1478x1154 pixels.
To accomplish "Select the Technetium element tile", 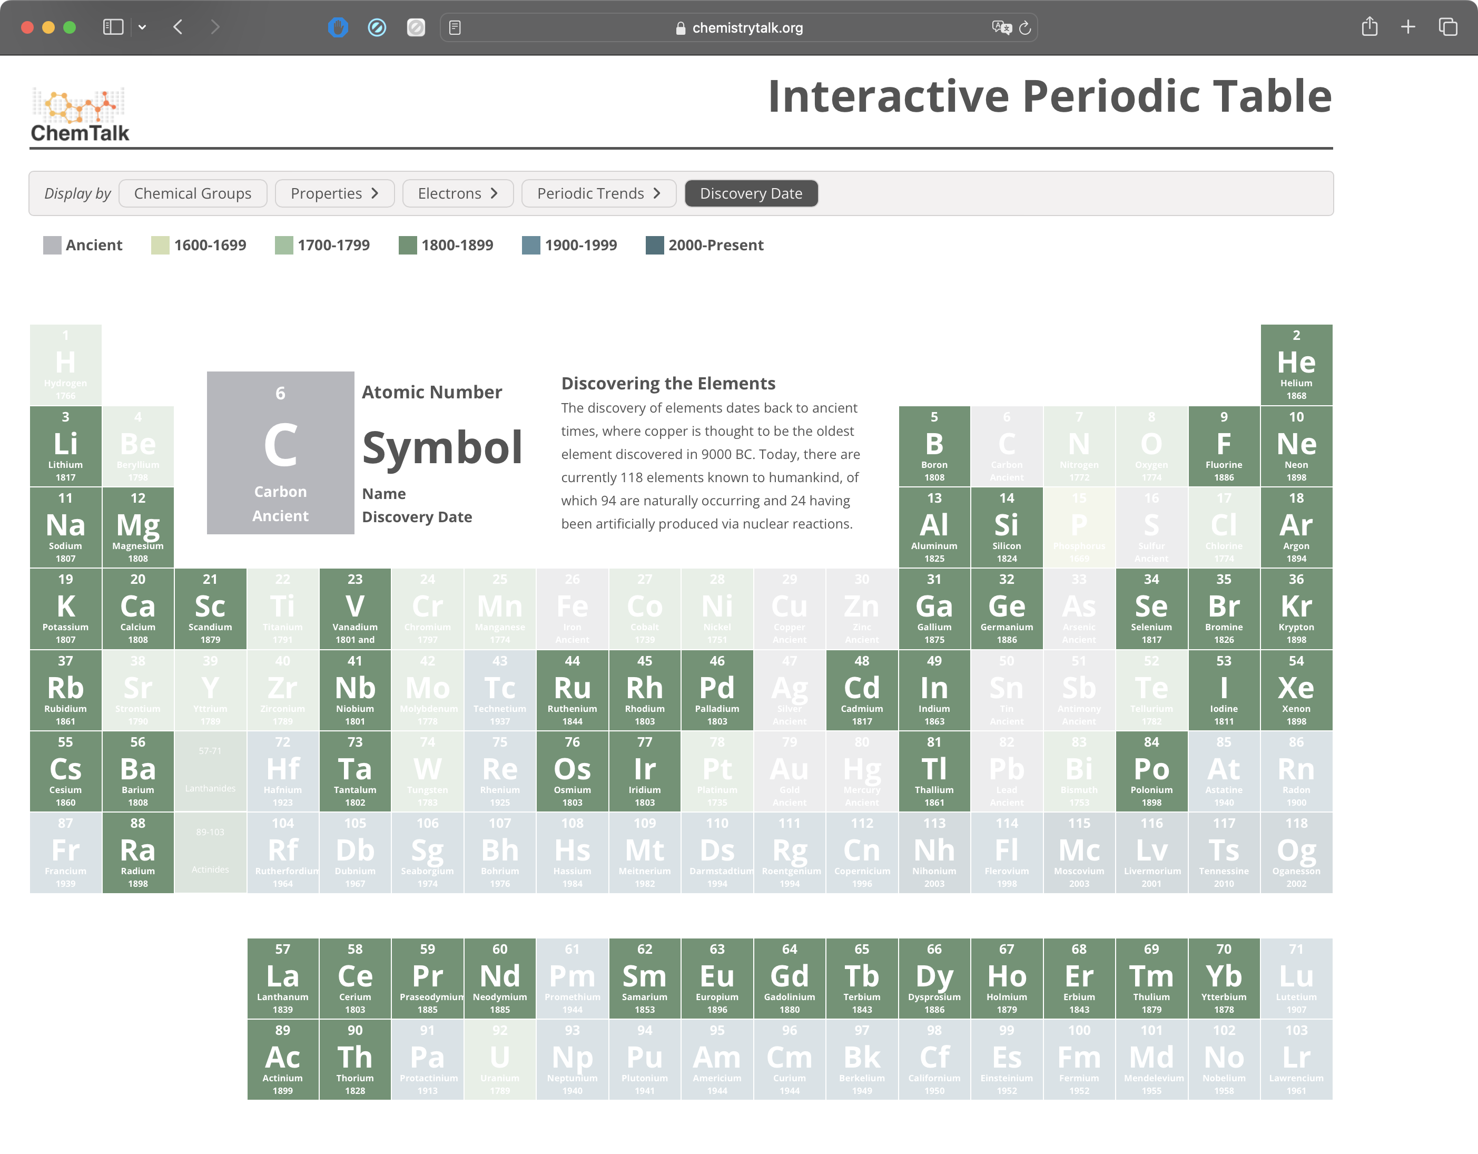I will pos(500,690).
